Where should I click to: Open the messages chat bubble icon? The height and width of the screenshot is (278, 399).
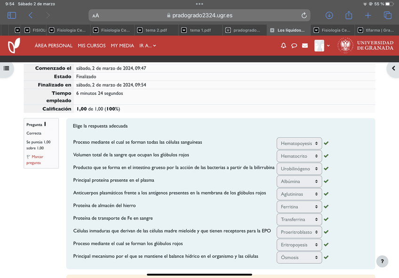coord(294,46)
